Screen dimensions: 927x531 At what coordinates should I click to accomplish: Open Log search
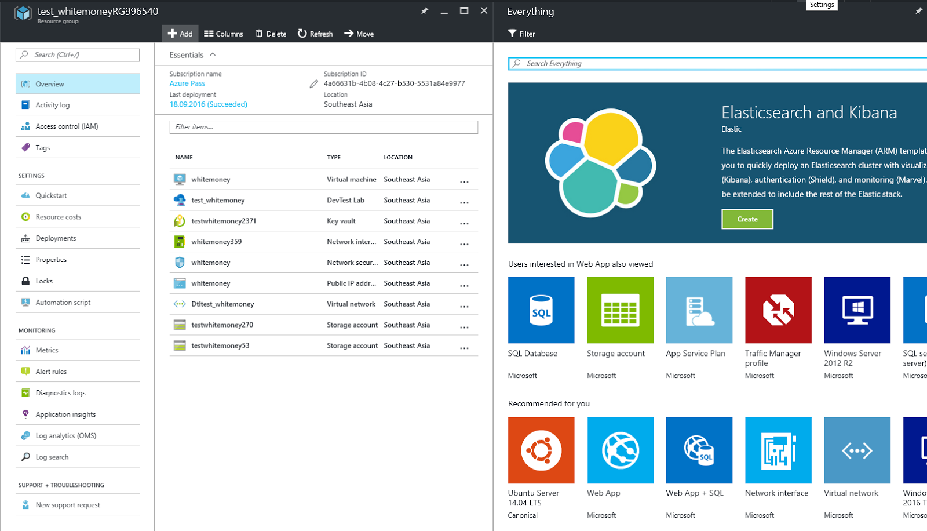(x=78, y=457)
